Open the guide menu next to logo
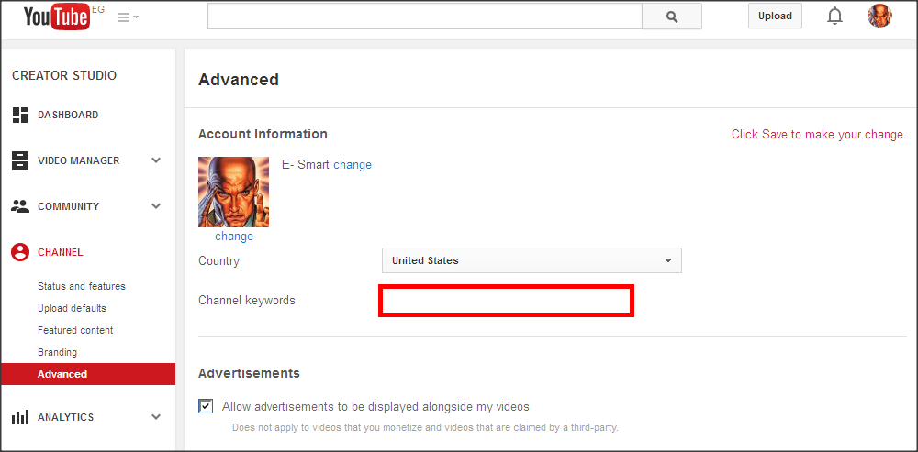The width and height of the screenshot is (918, 452). (x=128, y=17)
